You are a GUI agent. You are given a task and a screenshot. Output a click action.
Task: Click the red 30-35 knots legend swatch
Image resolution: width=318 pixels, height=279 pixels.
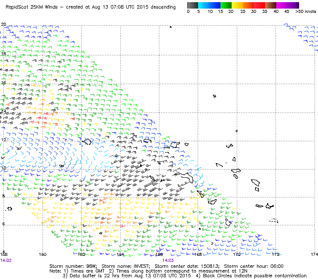260,5
